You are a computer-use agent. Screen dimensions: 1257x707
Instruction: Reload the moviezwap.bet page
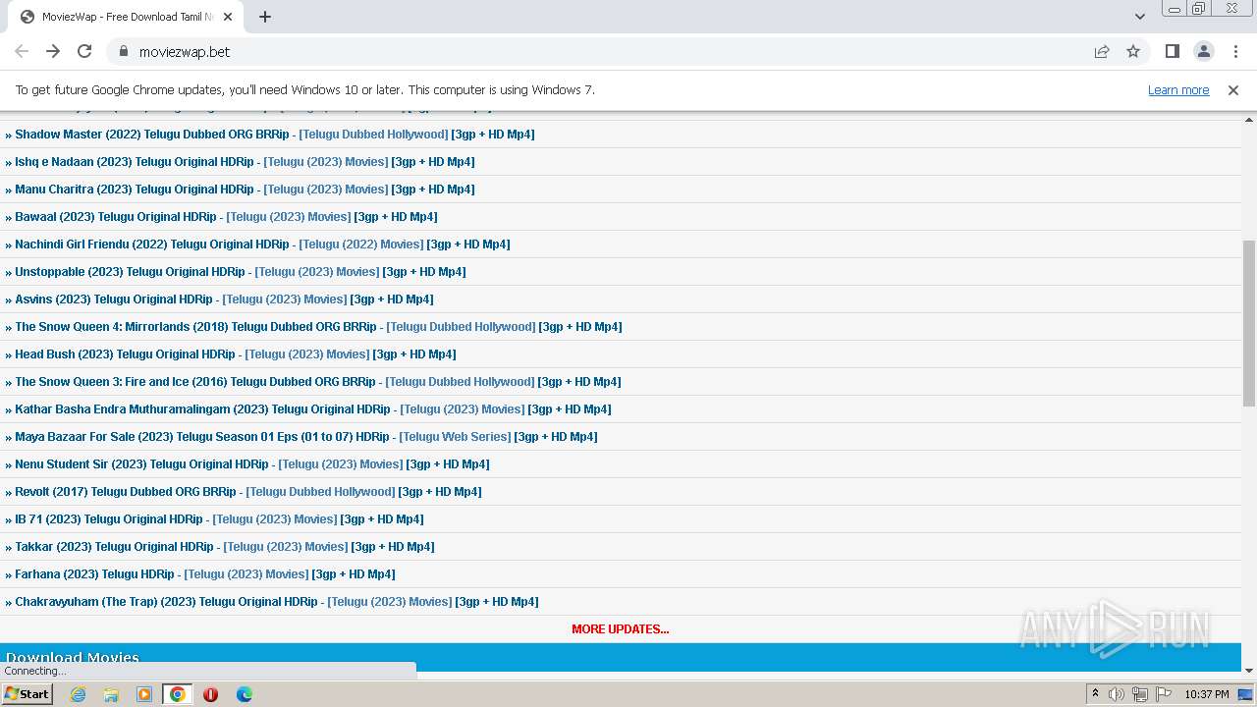point(84,51)
